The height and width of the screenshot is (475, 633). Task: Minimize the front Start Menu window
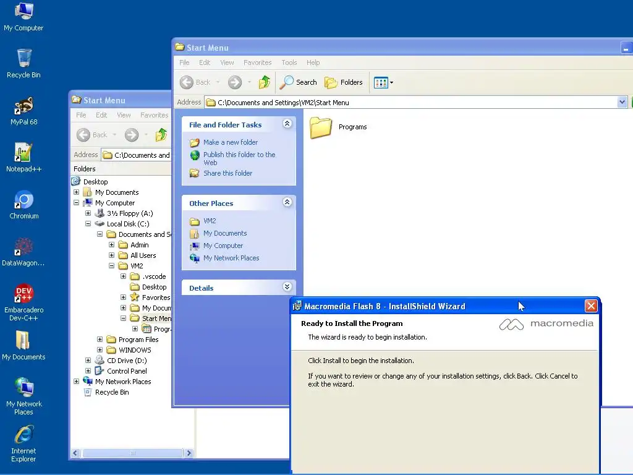[x=626, y=48]
